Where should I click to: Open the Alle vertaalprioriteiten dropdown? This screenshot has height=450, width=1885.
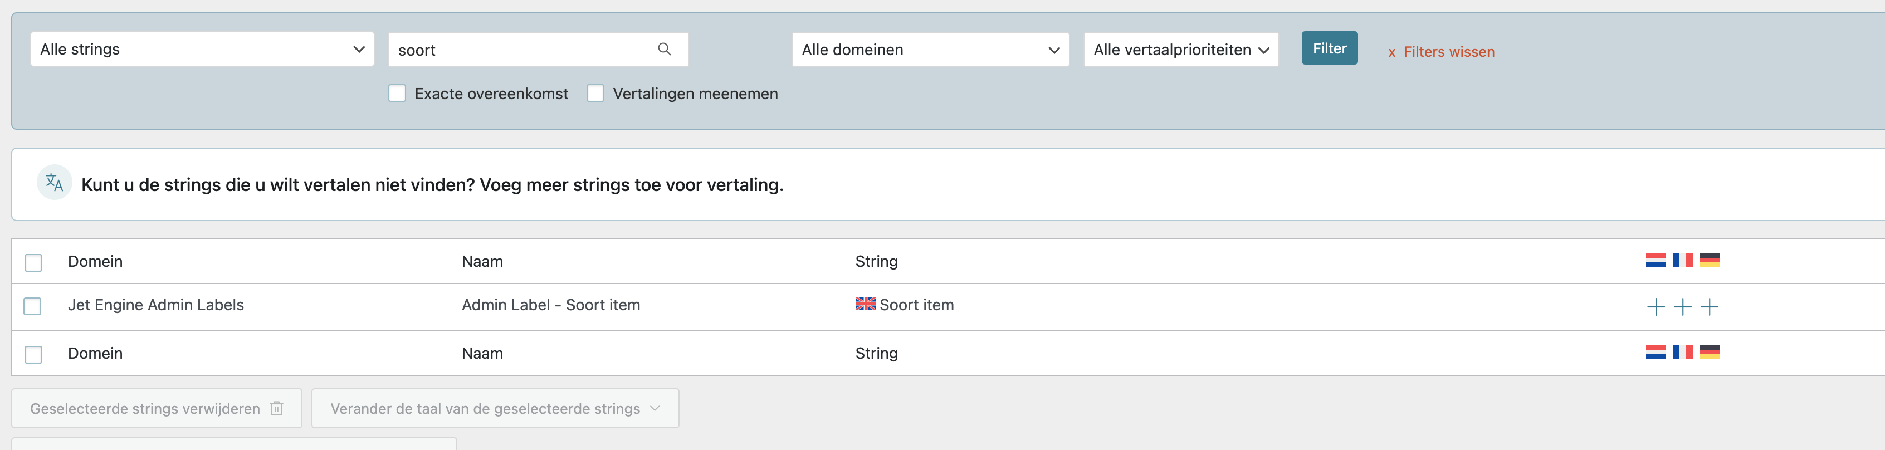pyautogui.click(x=1180, y=50)
